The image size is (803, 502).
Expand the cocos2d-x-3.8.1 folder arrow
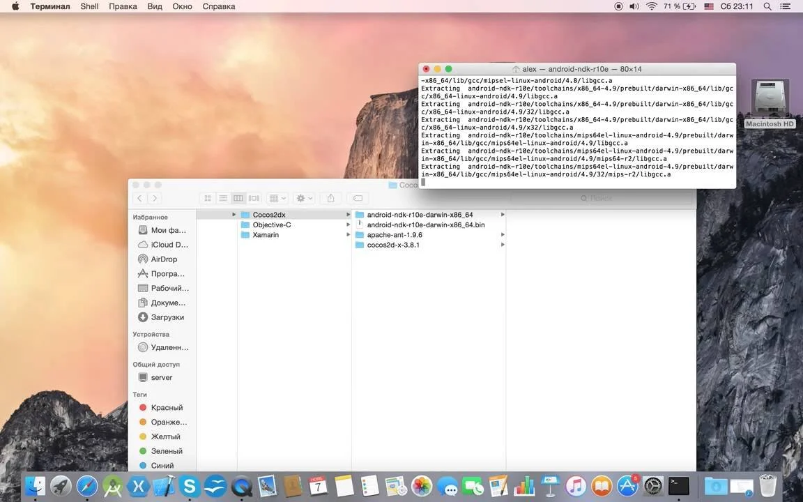click(x=503, y=245)
